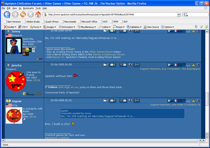The width and height of the screenshot is (210, 148).
Task: Follow the Other Games forum link
Action: (x=101, y=52)
